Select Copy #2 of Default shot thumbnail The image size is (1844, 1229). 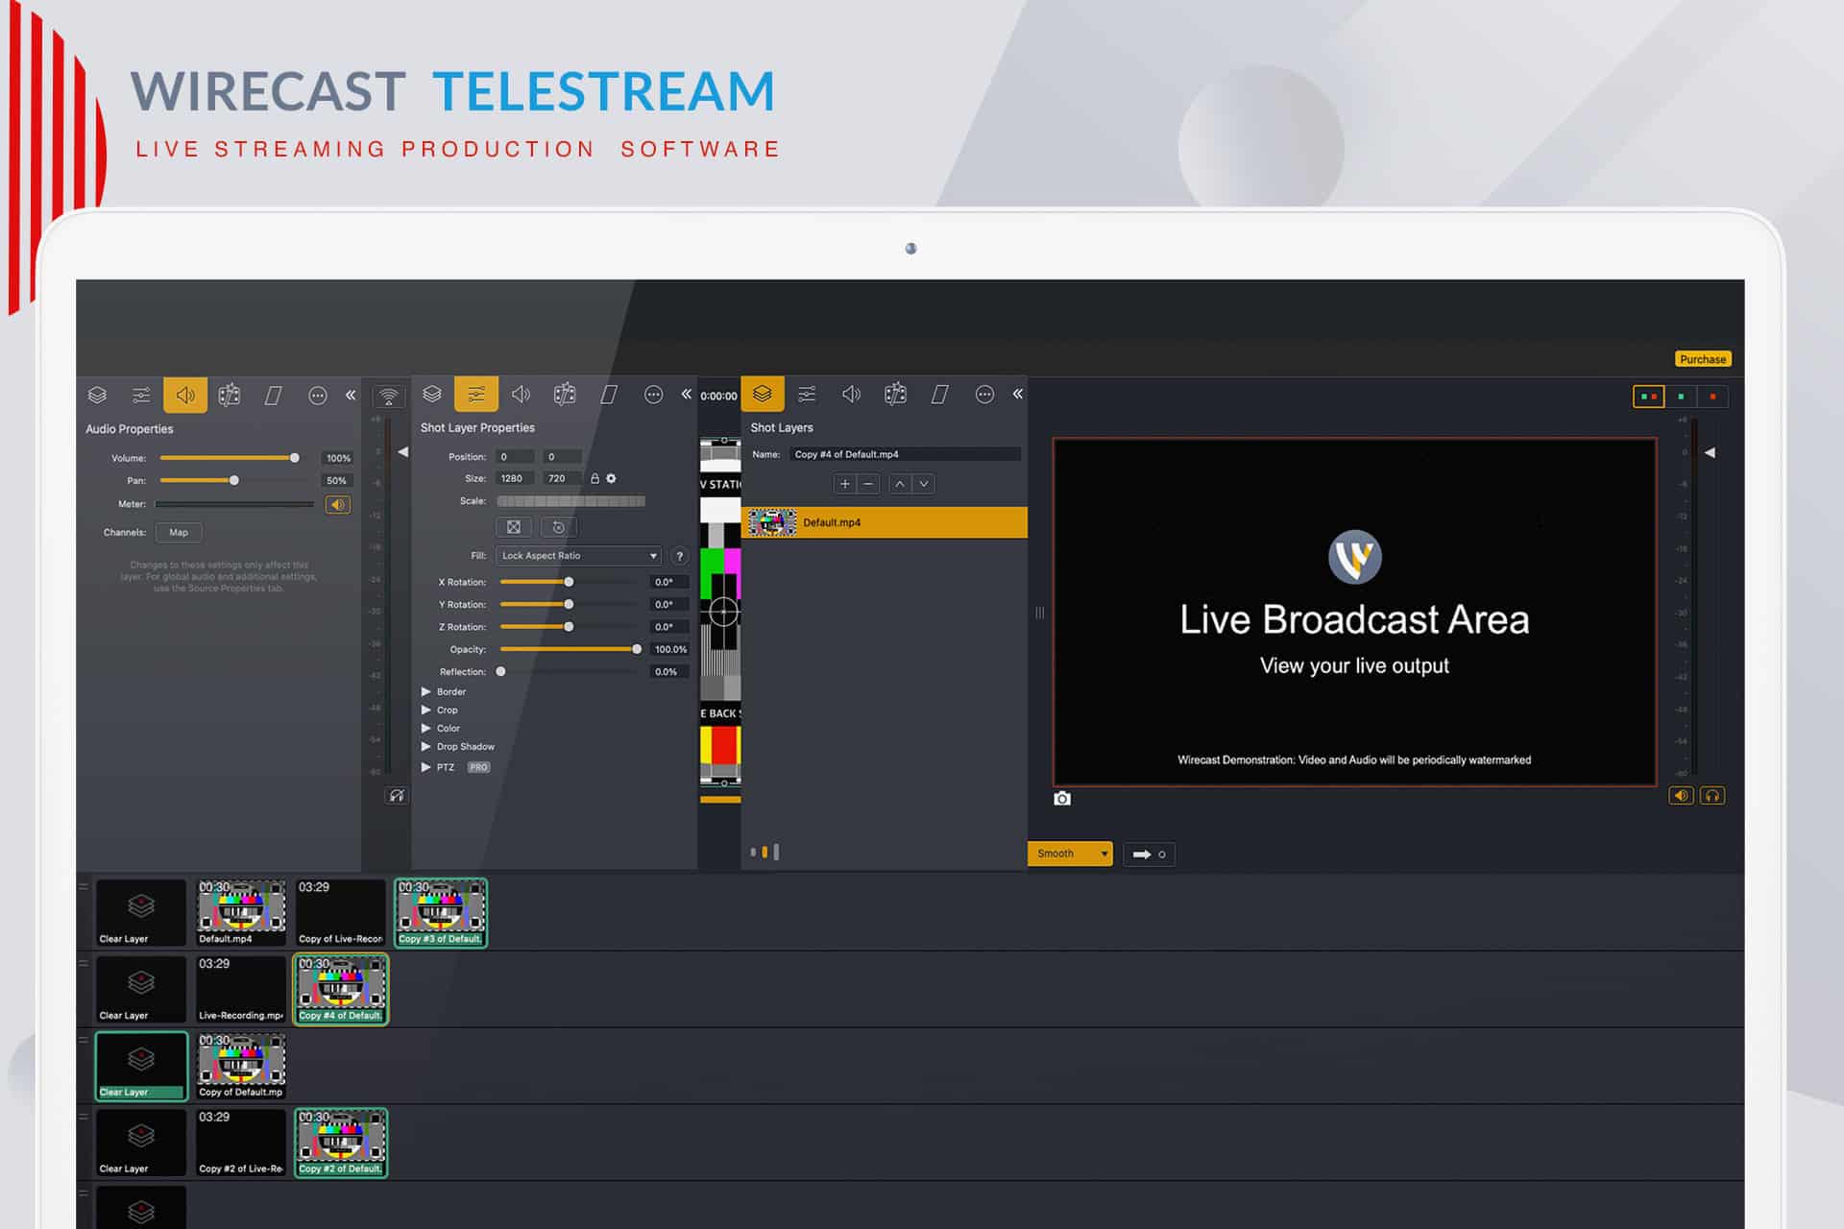tap(341, 1143)
